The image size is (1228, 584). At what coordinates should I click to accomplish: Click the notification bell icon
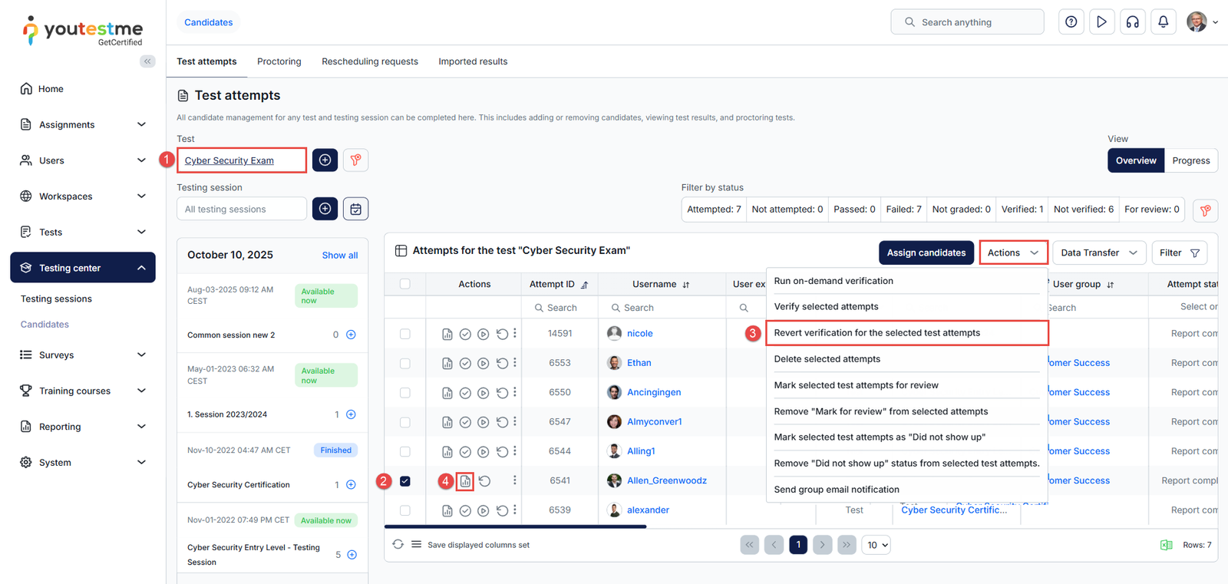(x=1163, y=22)
